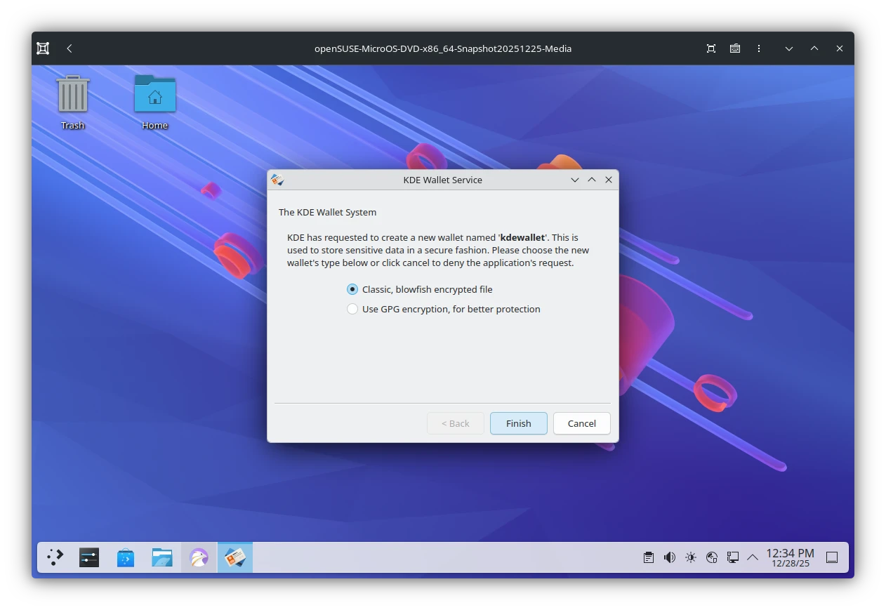Expand hidden icons in the system tray
886x610 pixels.
(x=752, y=557)
